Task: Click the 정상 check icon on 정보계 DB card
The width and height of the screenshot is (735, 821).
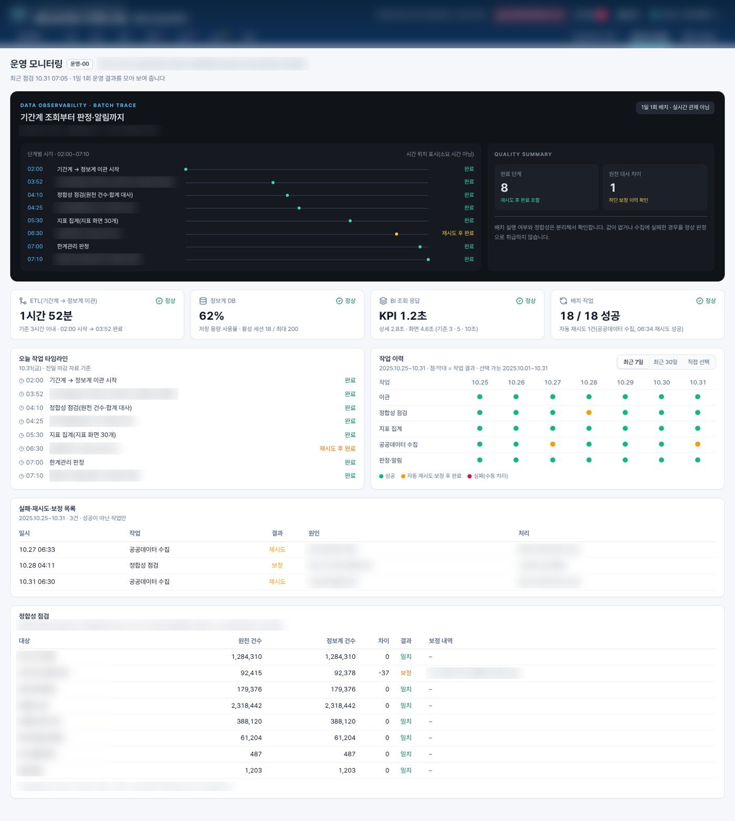Action: coord(339,301)
